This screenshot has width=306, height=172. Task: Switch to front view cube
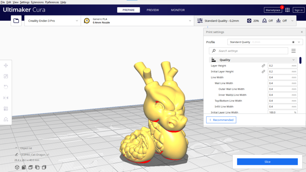tap(24, 167)
